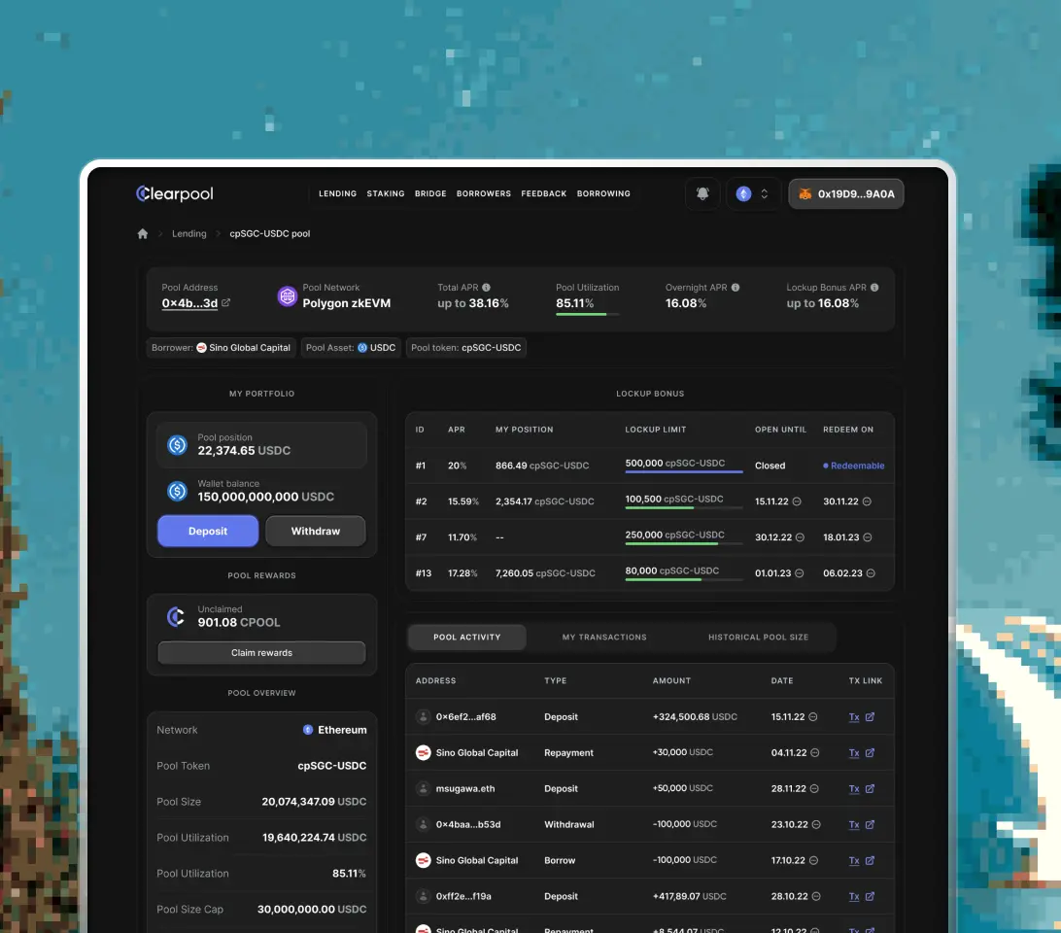Click the network selector up-down chevrons
The height and width of the screenshot is (933, 1061).
(x=764, y=193)
